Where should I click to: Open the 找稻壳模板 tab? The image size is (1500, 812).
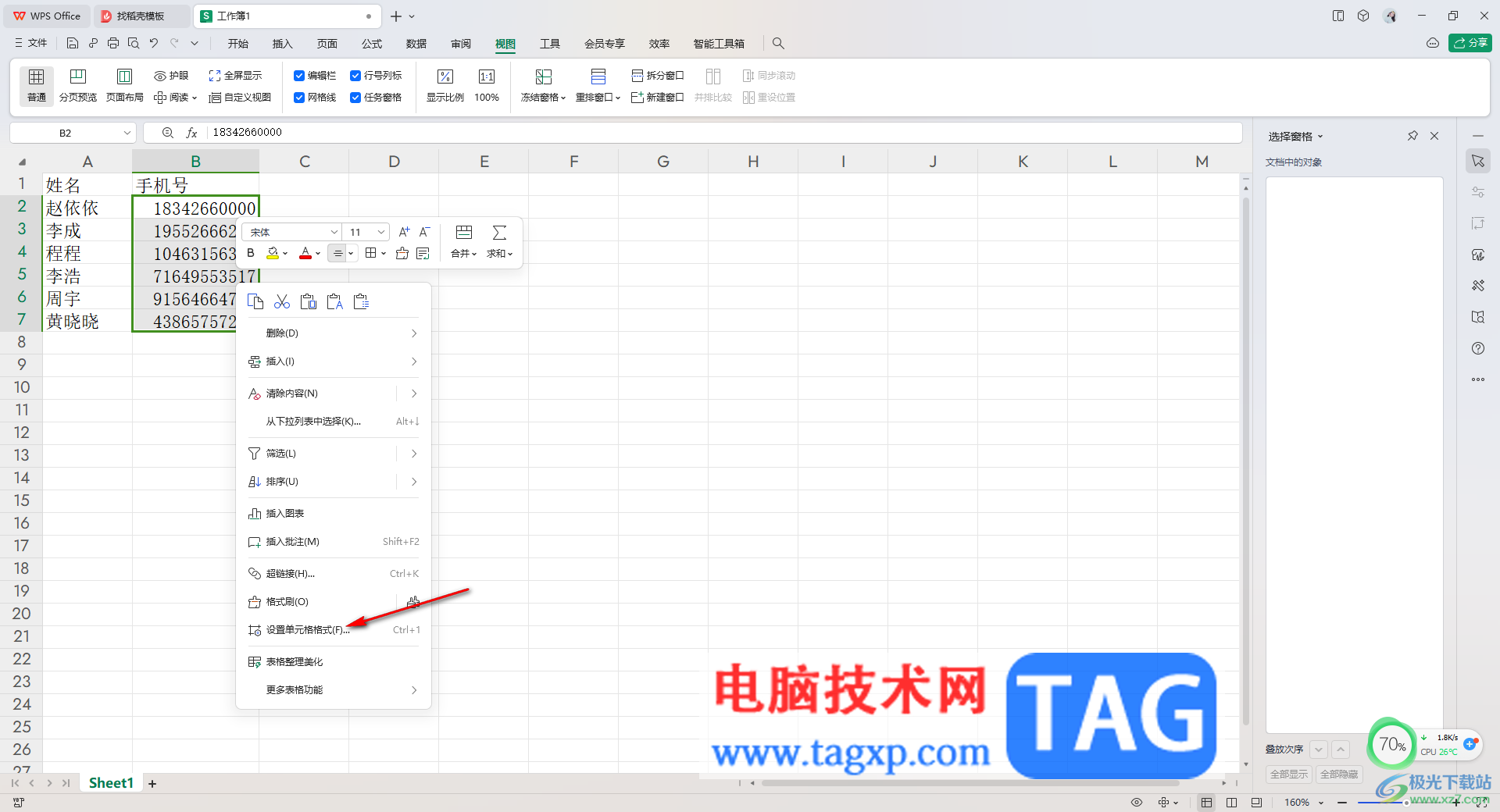point(141,16)
